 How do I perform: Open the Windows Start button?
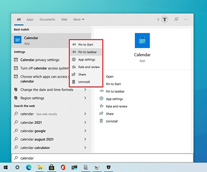[6, 167]
